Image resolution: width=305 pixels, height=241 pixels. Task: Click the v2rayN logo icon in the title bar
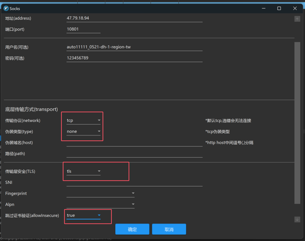click(6, 8)
